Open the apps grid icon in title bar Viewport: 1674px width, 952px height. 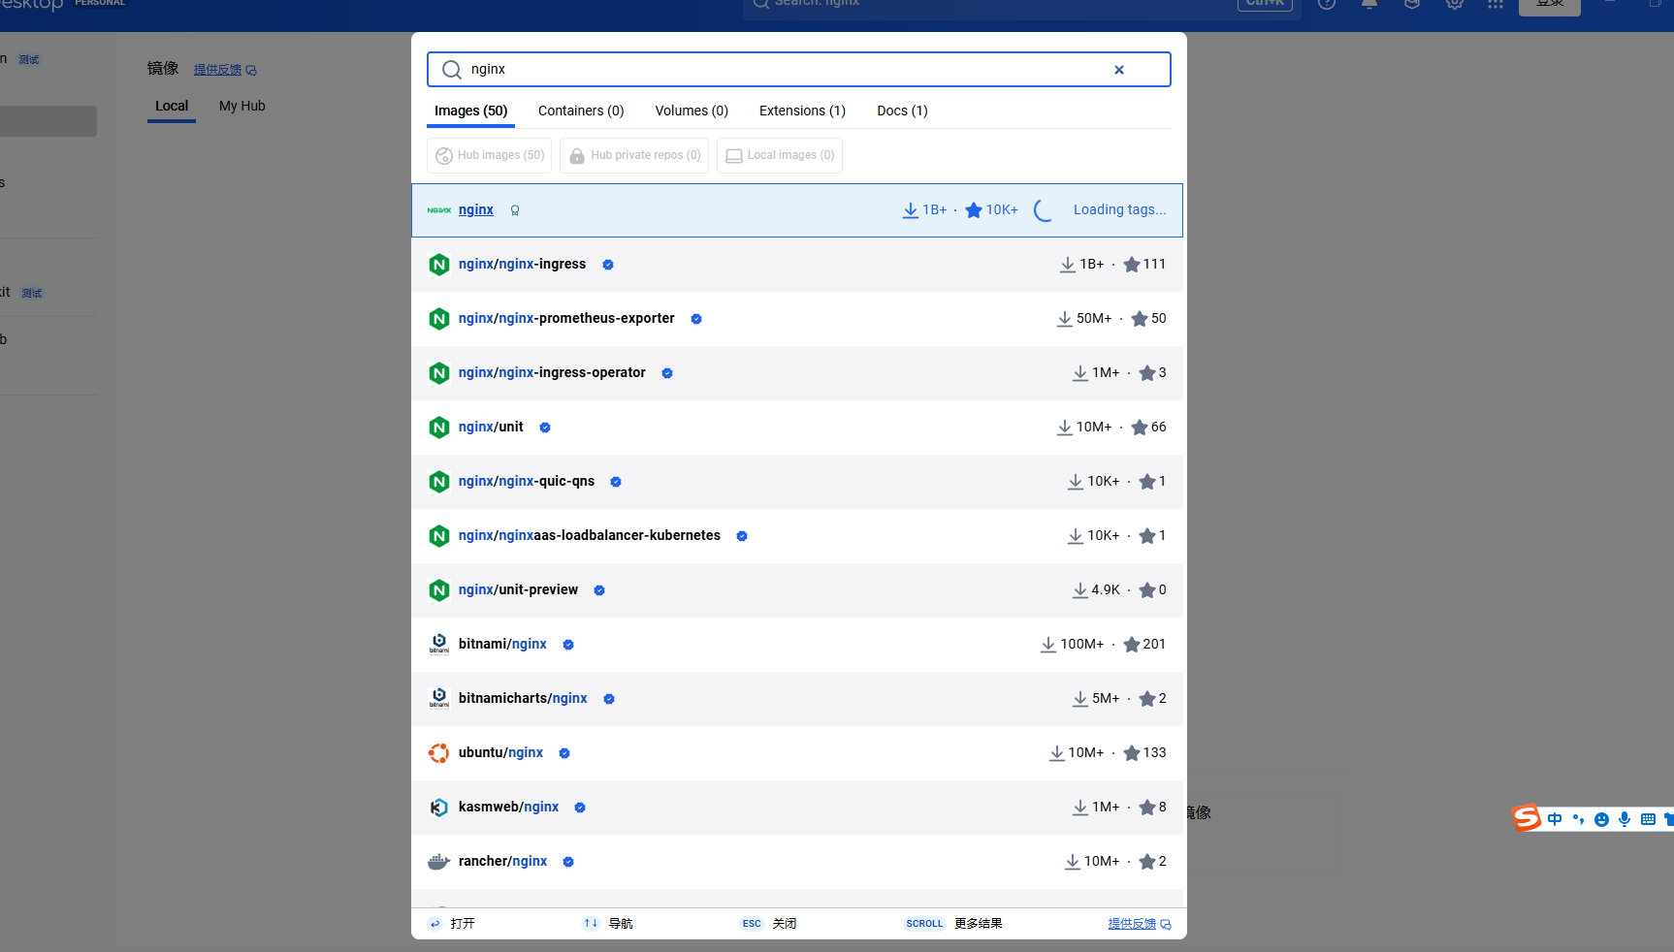1496,4
